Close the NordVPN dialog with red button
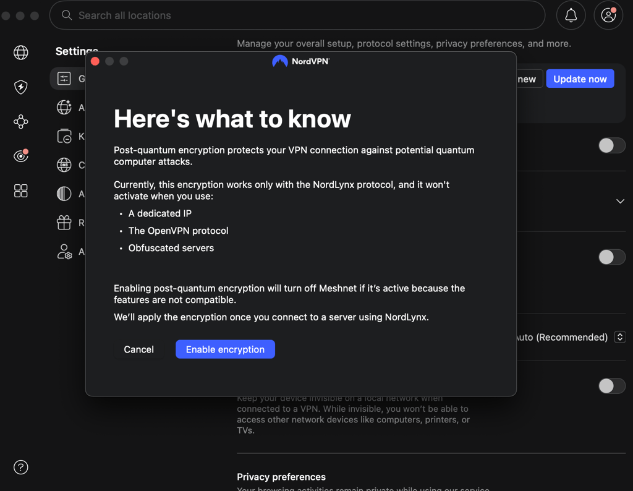Image resolution: width=633 pixels, height=491 pixels. [x=95, y=61]
